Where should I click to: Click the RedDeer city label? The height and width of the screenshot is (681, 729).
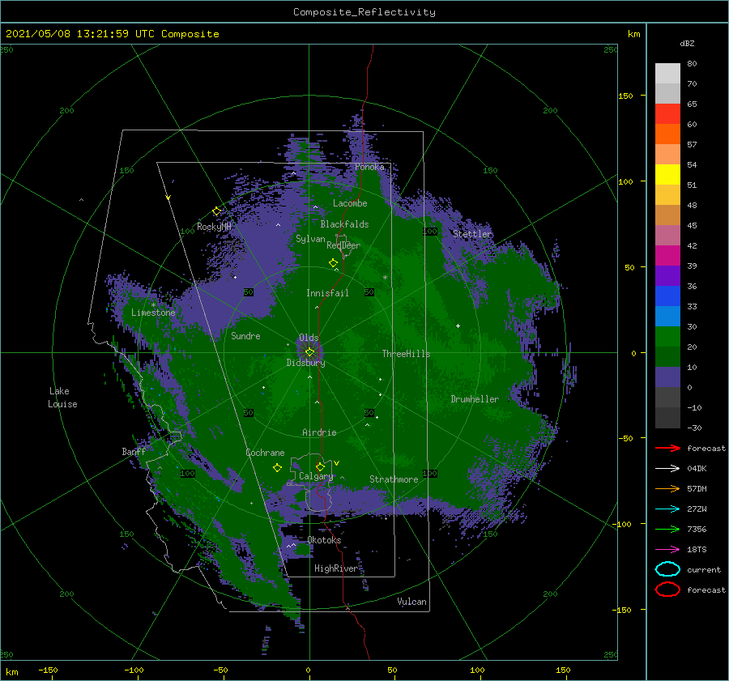pyautogui.click(x=343, y=245)
